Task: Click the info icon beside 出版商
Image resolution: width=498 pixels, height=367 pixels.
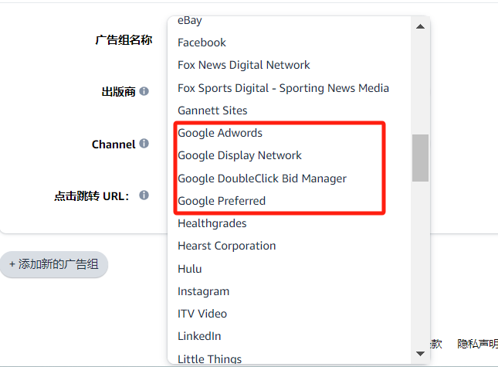Action: pyautogui.click(x=144, y=91)
